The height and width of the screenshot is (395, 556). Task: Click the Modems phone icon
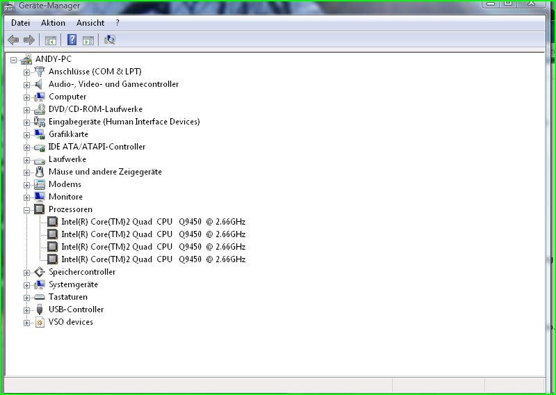pos(40,184)
